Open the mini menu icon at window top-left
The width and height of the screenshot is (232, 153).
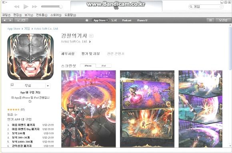point(5,2)
